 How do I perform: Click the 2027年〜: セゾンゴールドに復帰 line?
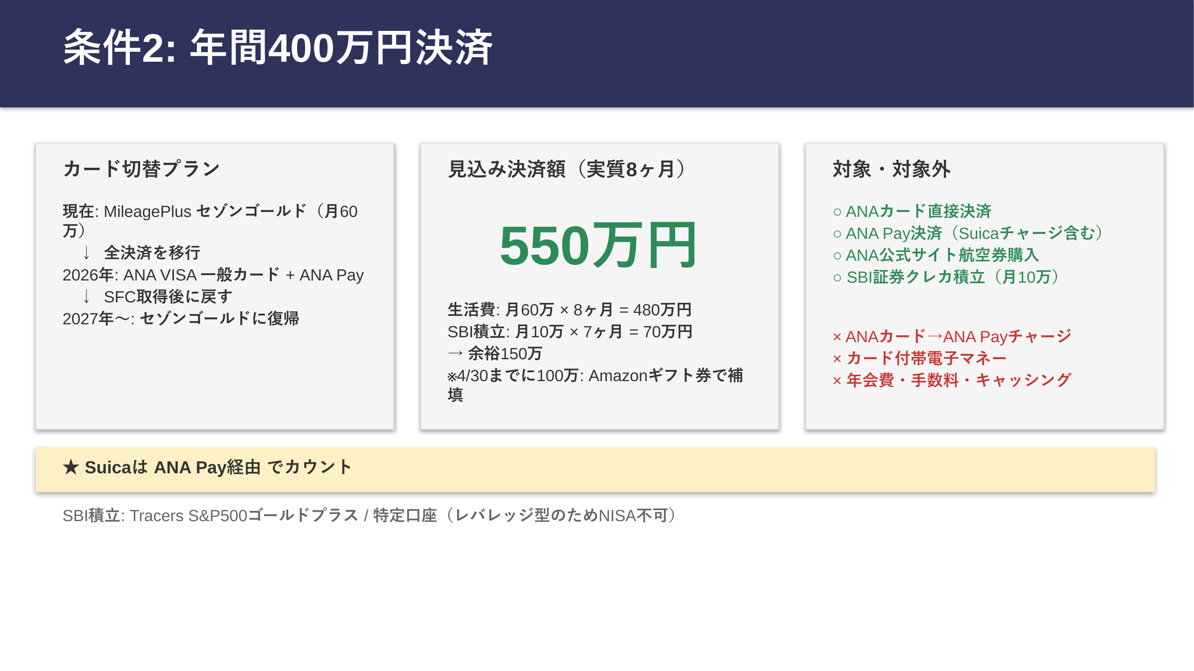[x=181, y=319]
